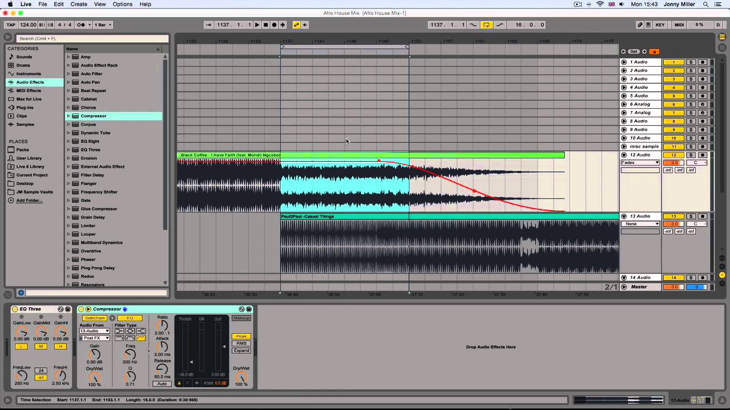Toggle EQ Three device activator
Screen dimensions: 730x410
click(x=15, y=309)
